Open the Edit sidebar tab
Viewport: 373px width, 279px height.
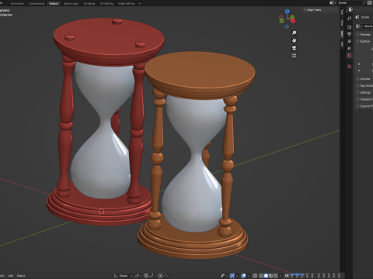[x=342, y=44]
